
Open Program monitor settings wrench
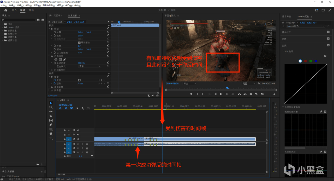point(259,83)
